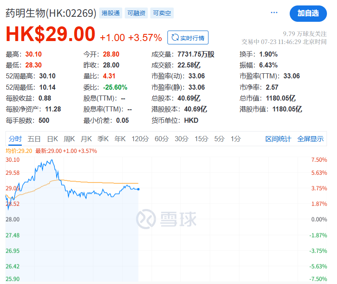Click the current price HK$29.00
This screenshot has height=284, width=337.
[51, 34]
